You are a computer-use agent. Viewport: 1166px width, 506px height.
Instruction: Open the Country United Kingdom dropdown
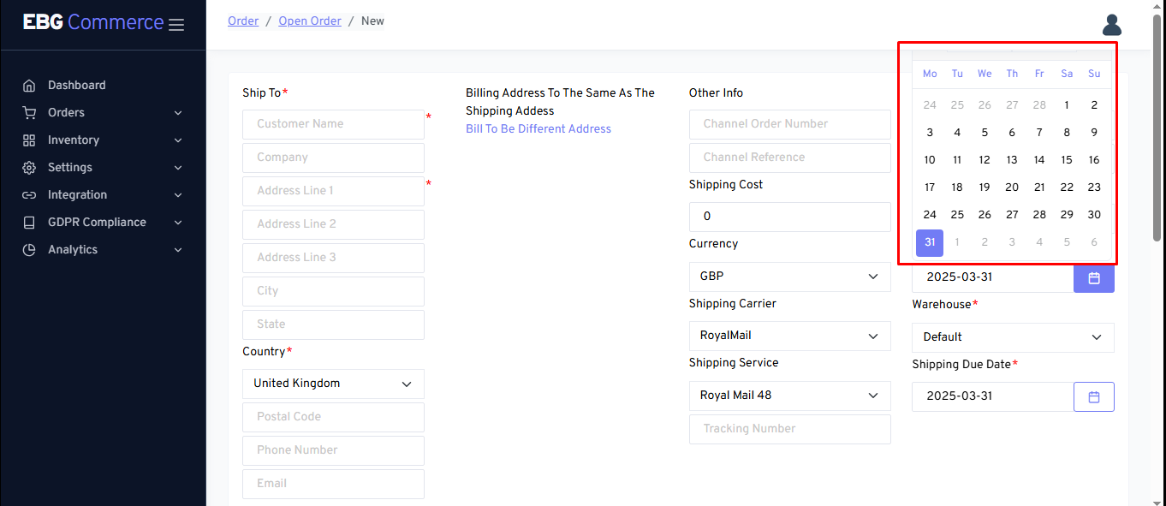333,384
